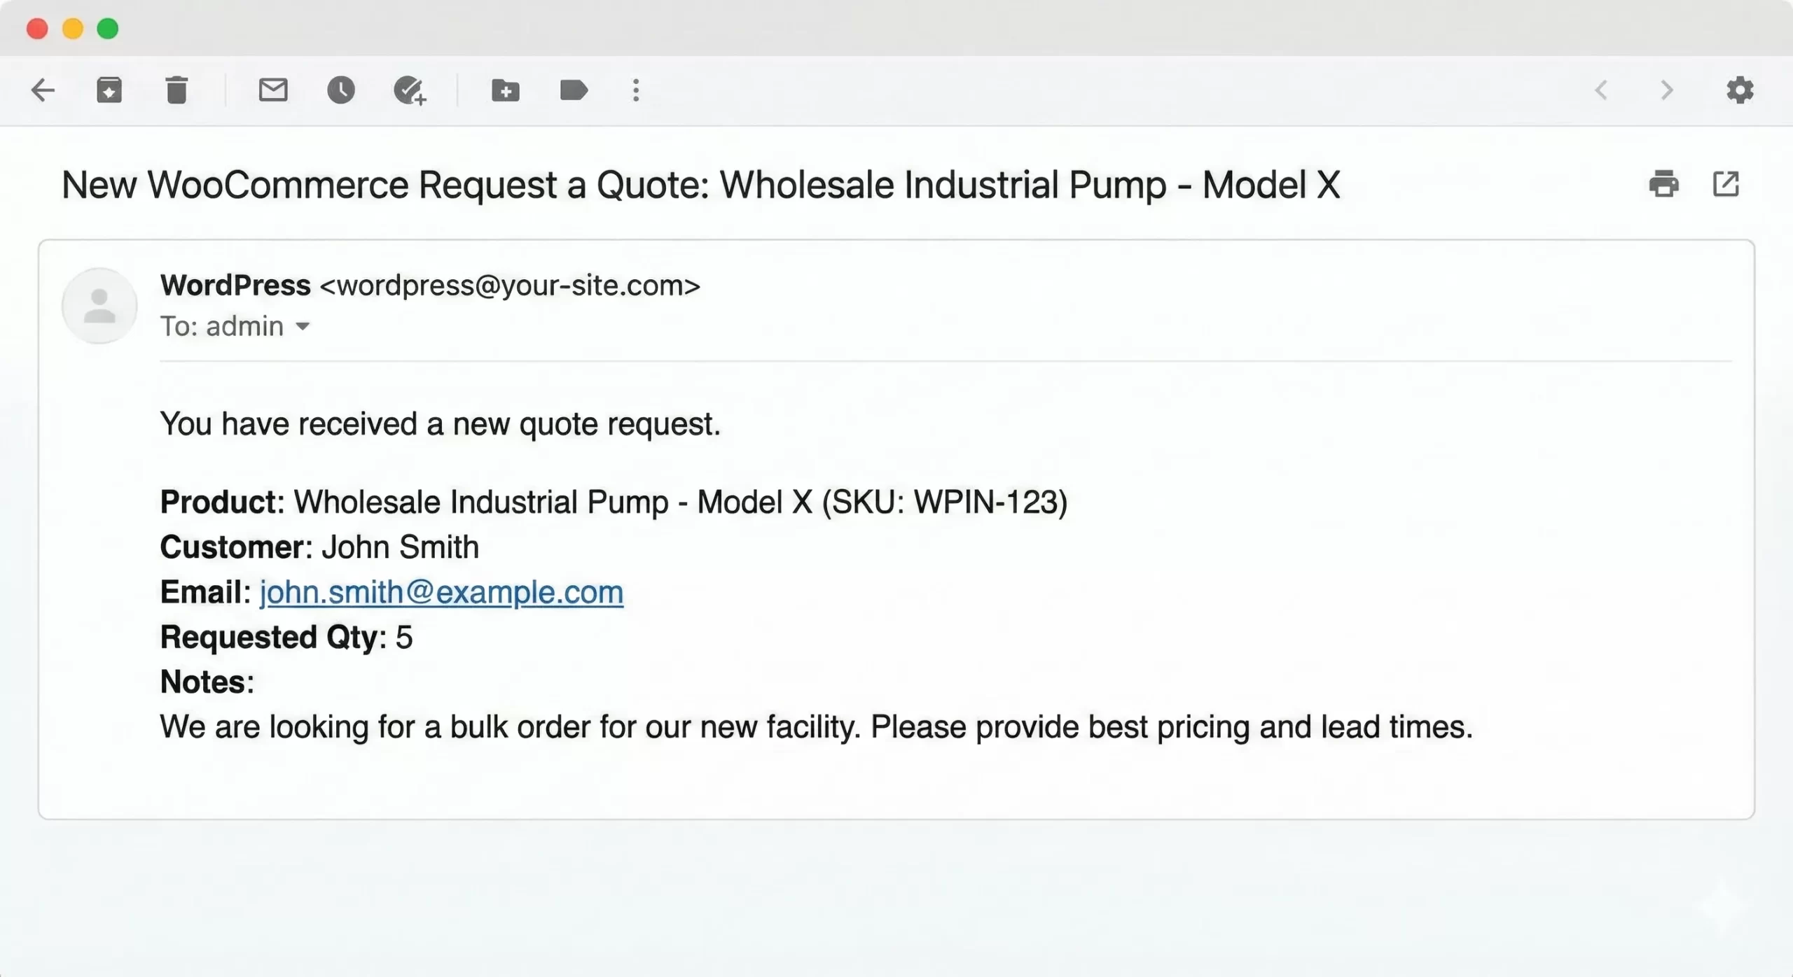Open the settings gear
Image resolution: width=1793 pixels, height=977 pixels.
(x=1740, y=90)
